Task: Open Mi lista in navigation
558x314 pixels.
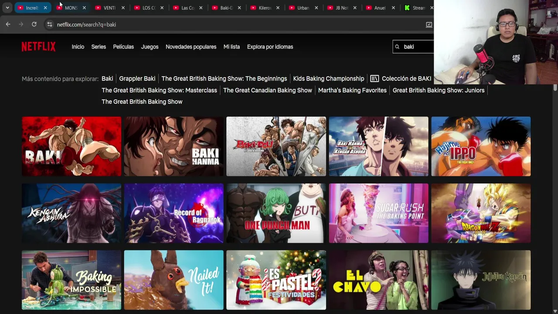Action: tap(231, 47)
